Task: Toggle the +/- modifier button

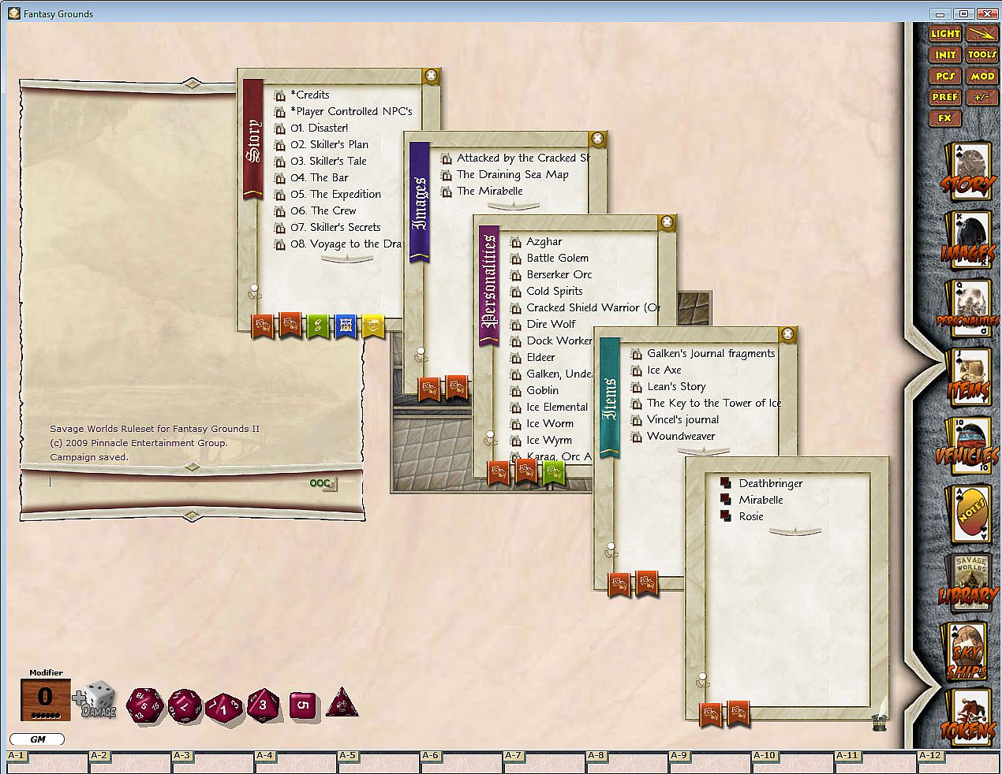Action: (982, 97)
